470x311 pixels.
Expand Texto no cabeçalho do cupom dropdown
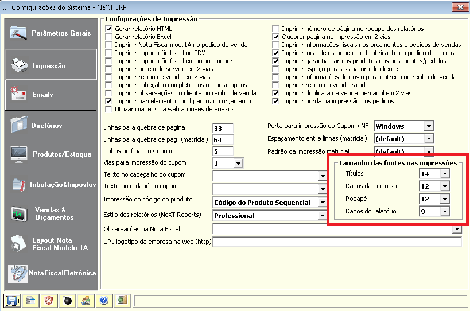[323, 176]
